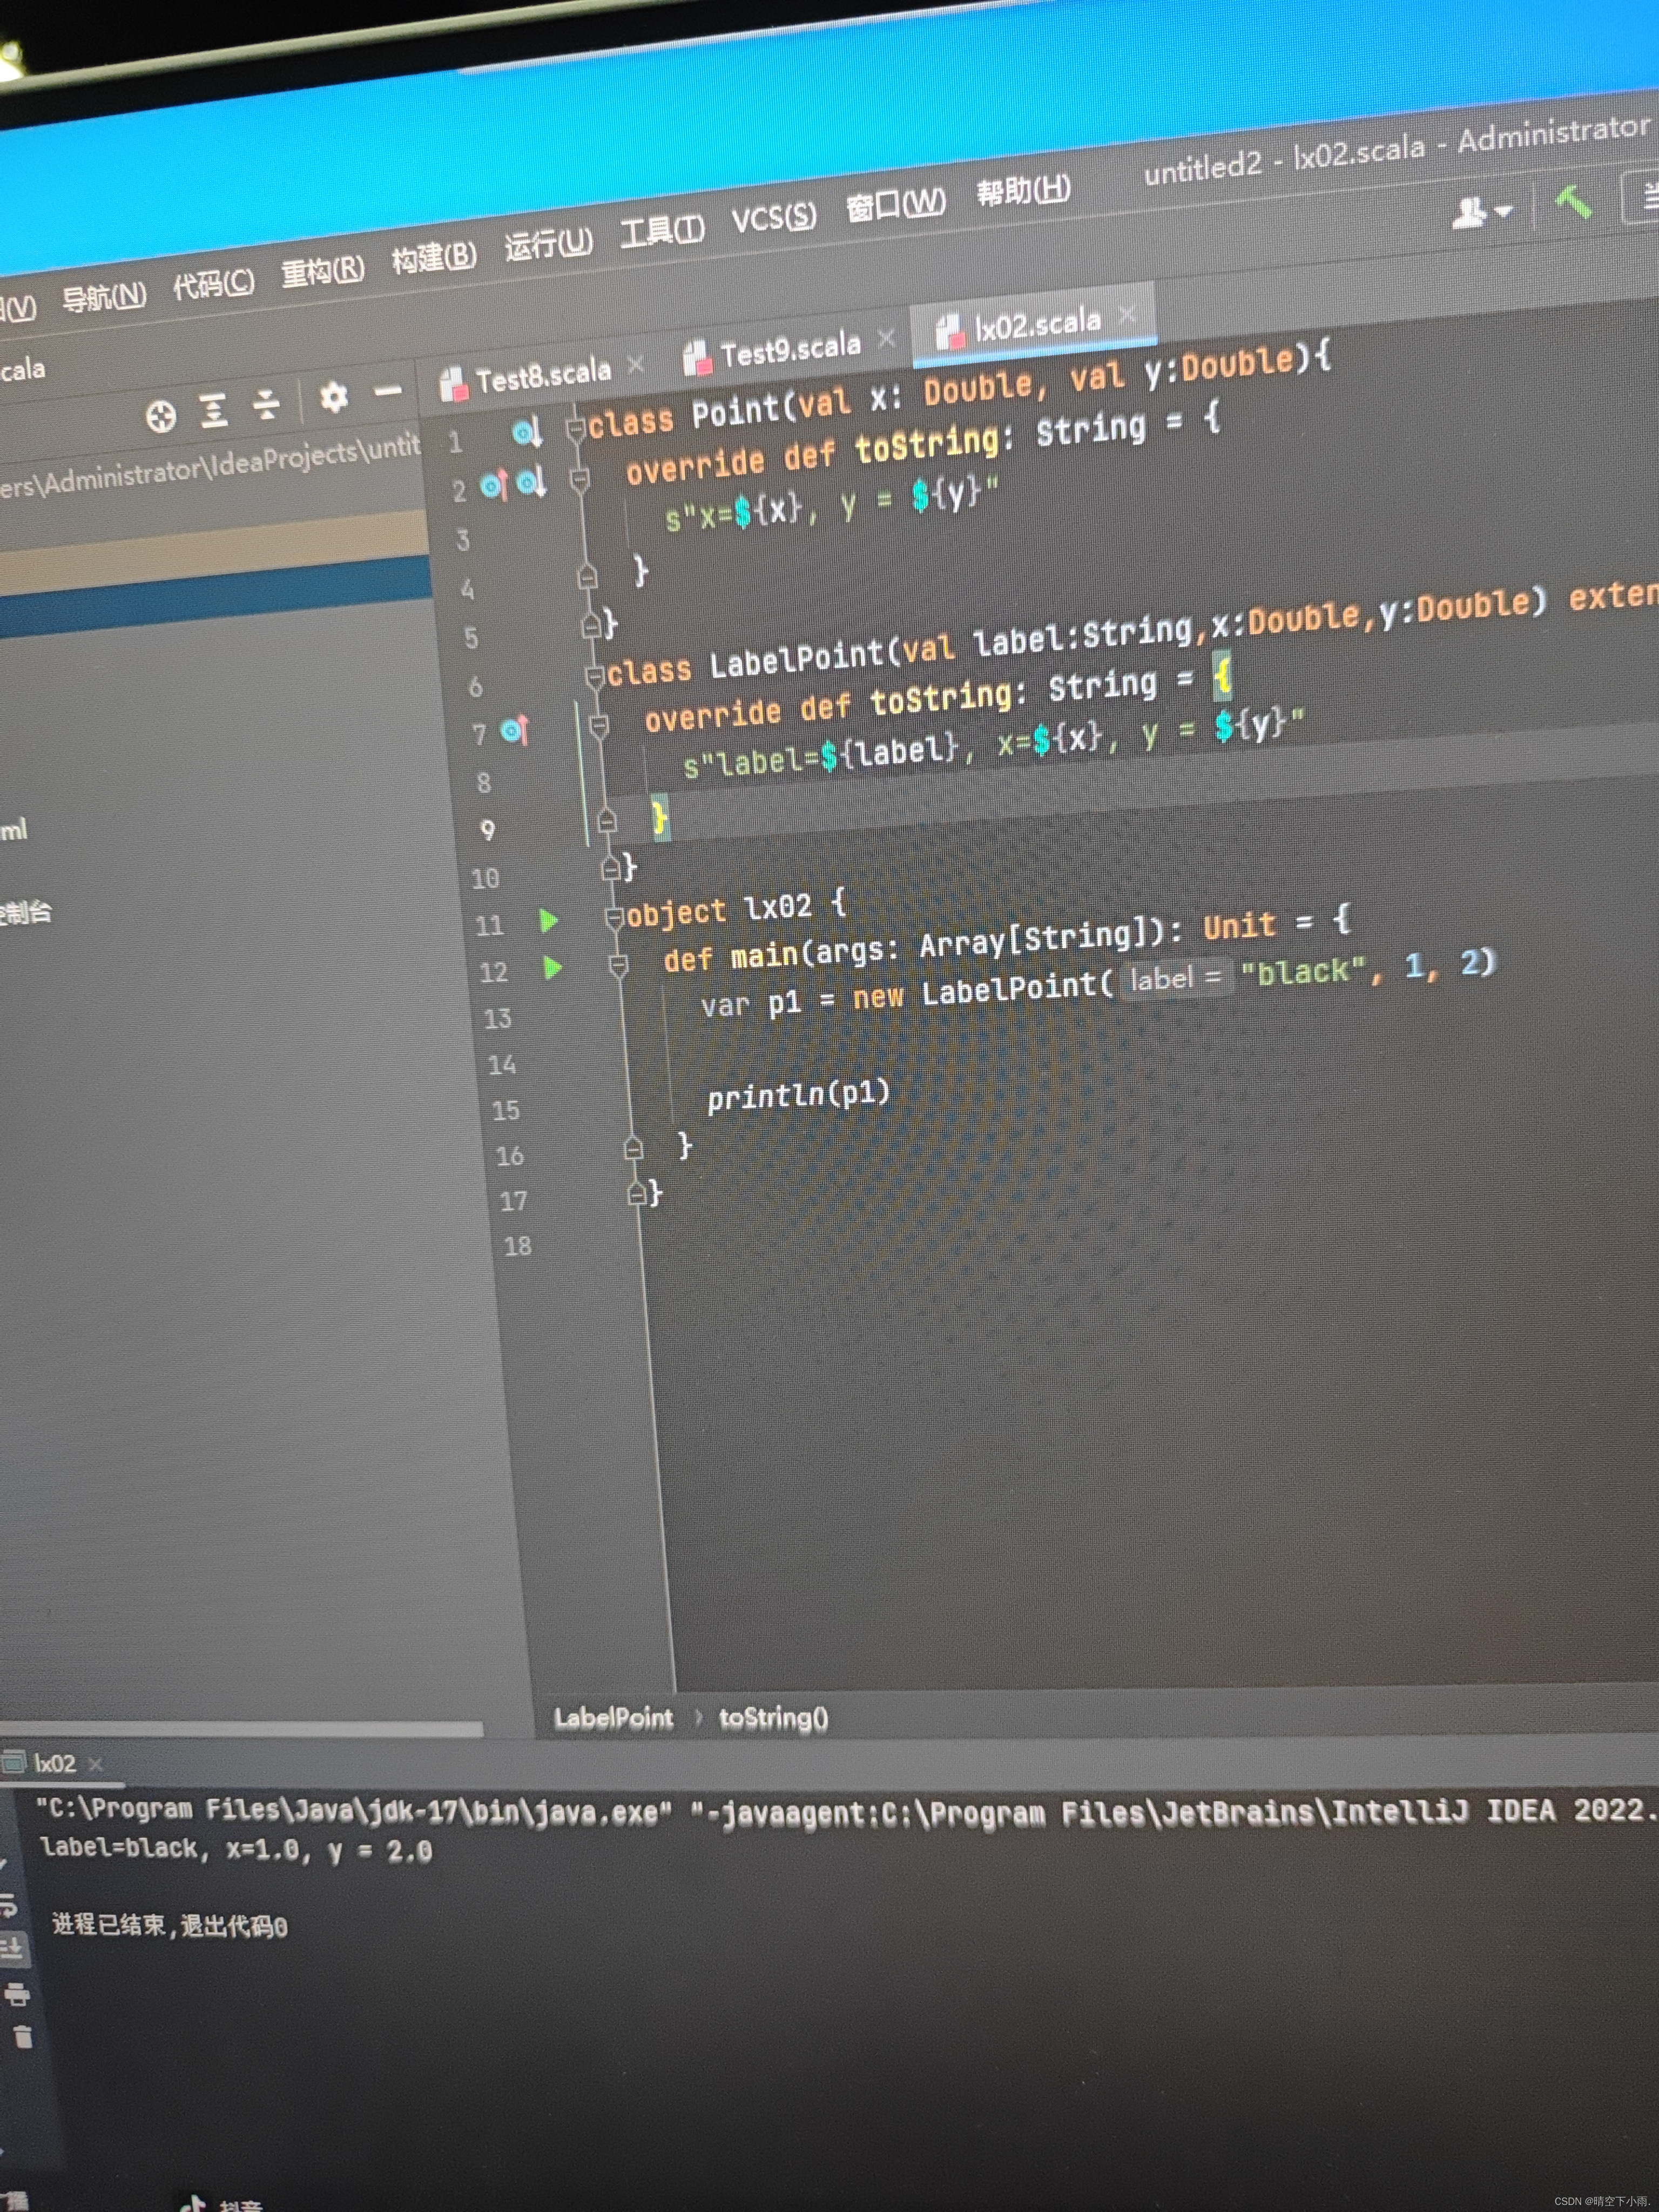
Task: Toggle Scroll to End in Run console
Action: click(x=12, y=1948)
